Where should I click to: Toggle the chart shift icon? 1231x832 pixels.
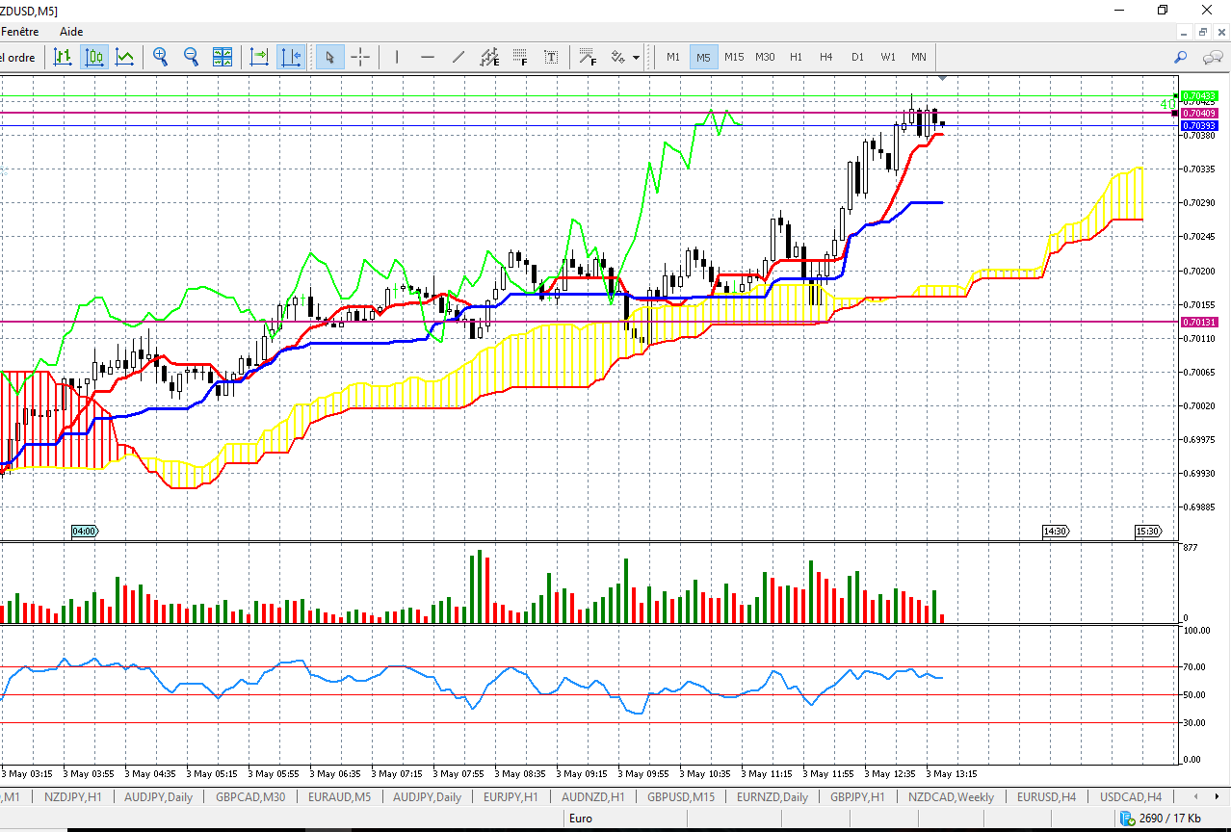[x=290, y=57]
